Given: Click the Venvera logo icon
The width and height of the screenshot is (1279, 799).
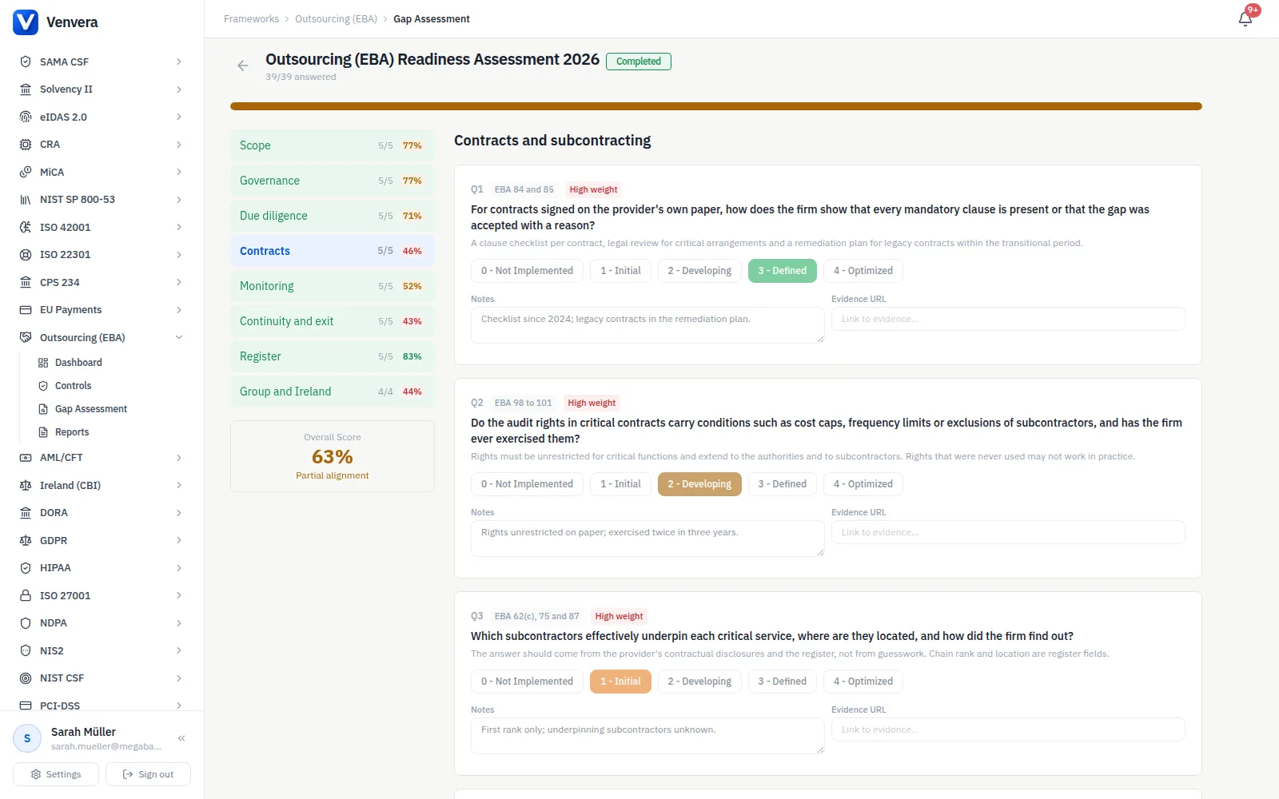Looking at the screenshot, I should click(26, 22).
